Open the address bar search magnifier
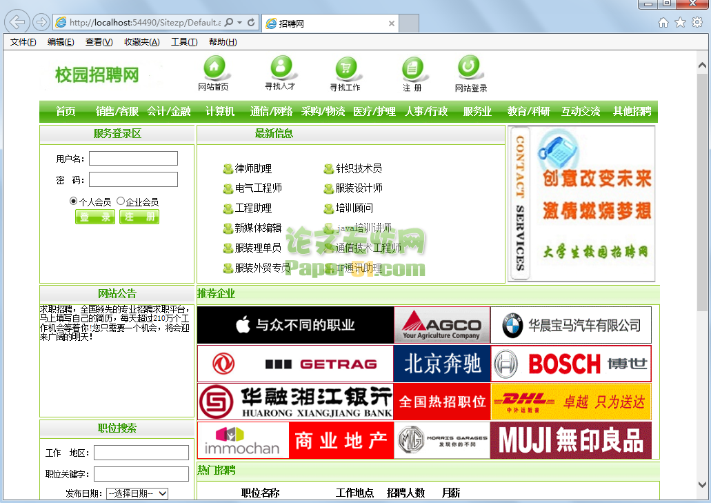 (x=229, y=22)
